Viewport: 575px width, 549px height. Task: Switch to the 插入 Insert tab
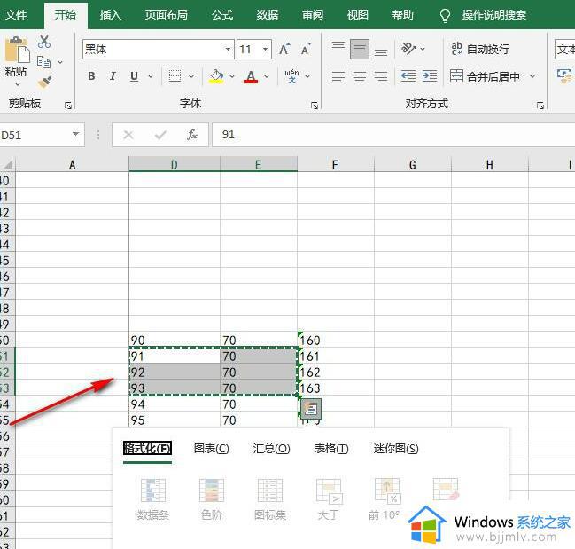(111, 15)
